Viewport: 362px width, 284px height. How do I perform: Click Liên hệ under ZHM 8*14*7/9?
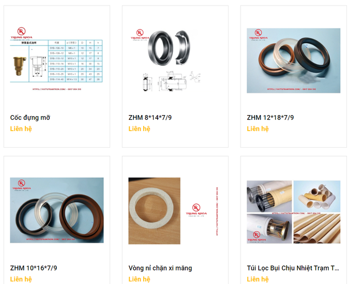pyautogui.click(x=140, y=129)
